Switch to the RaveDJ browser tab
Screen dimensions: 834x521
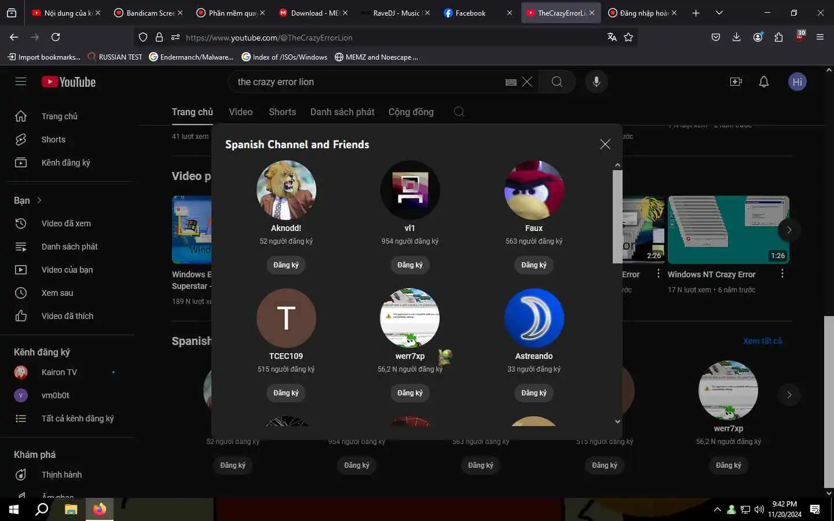pyautogui.click(x=395, y=13)
